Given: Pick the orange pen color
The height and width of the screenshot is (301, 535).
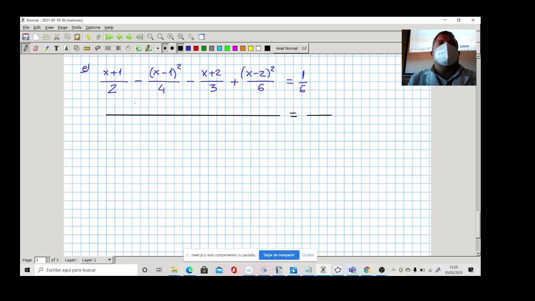Looking at the screenshot, I should 243,48.
